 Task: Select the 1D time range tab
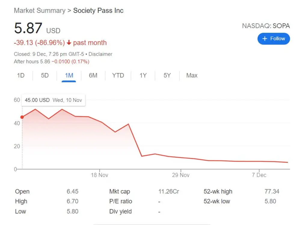tap(21, 75)
